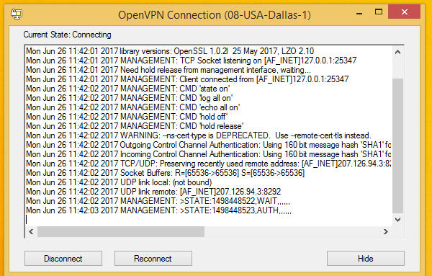The image size is (432, 276).
Task: Click the log's scroll down arrow
Action: pos(397,220)
